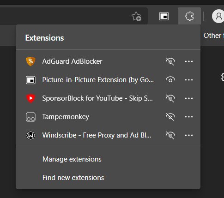Click the Extensions puzzle piece toolbar icon

click(x=189, y=16)
